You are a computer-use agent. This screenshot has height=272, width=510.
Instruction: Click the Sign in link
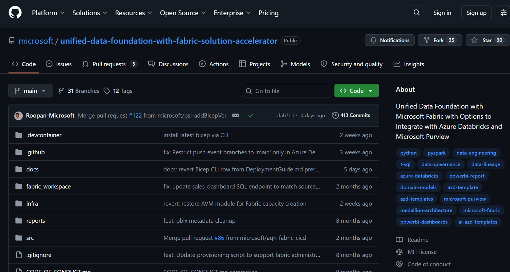pyautogui.click(x=442, y=13)
